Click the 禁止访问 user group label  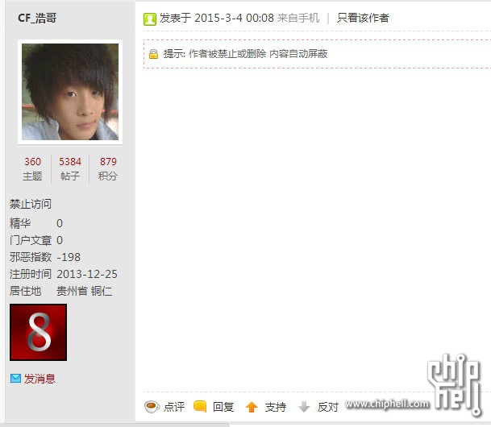31,204
